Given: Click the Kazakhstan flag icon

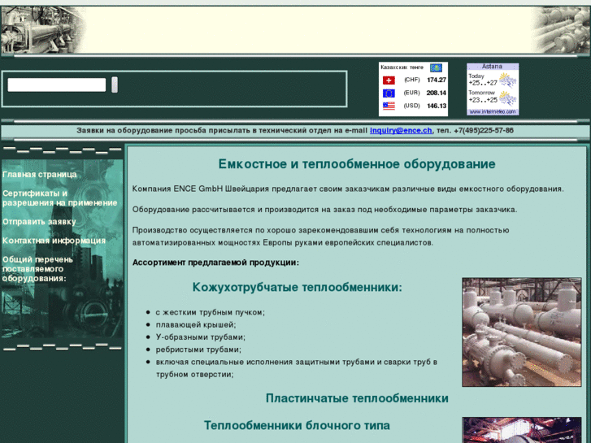Looking at the screenshot, I should [x=436, y=67].
